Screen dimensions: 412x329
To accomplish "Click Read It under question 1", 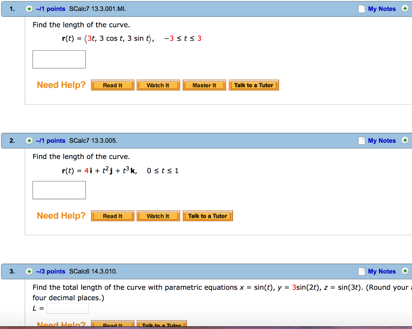I will 113,85.
